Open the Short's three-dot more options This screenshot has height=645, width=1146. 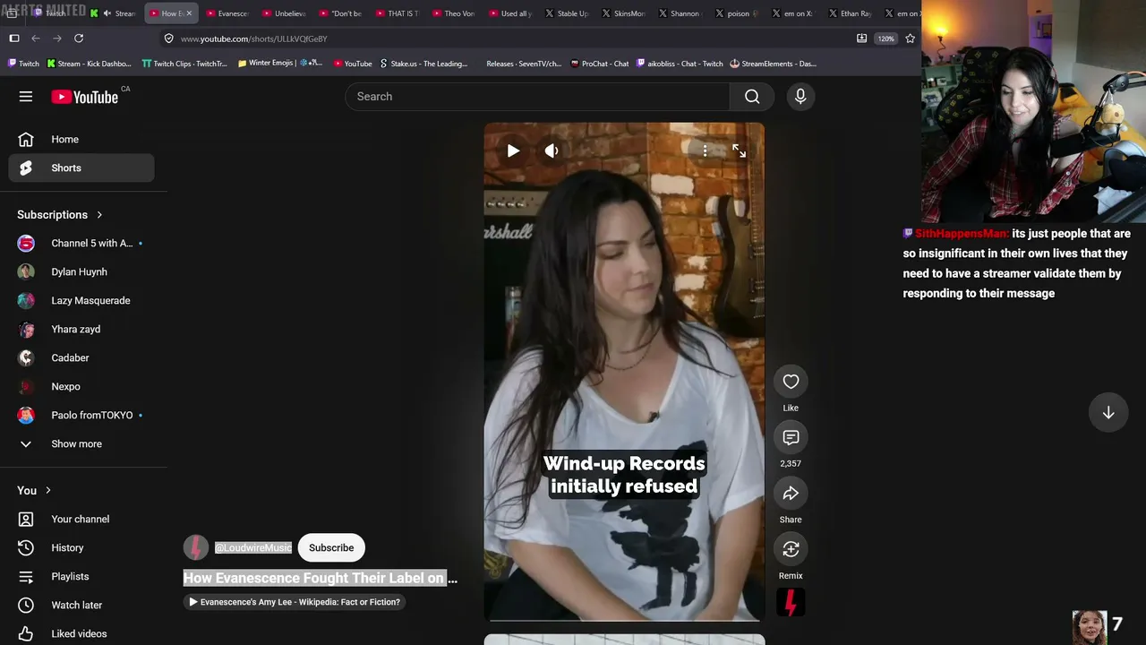point(705,150)
